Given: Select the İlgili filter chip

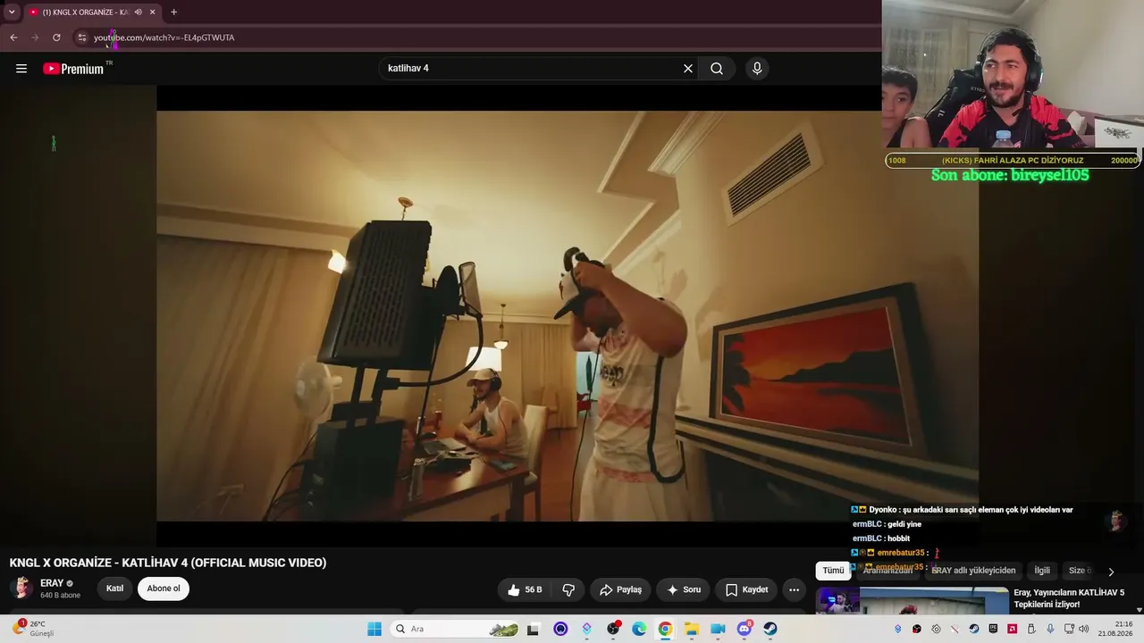Looking at the screenshot, I should [x=1042, y=571].
